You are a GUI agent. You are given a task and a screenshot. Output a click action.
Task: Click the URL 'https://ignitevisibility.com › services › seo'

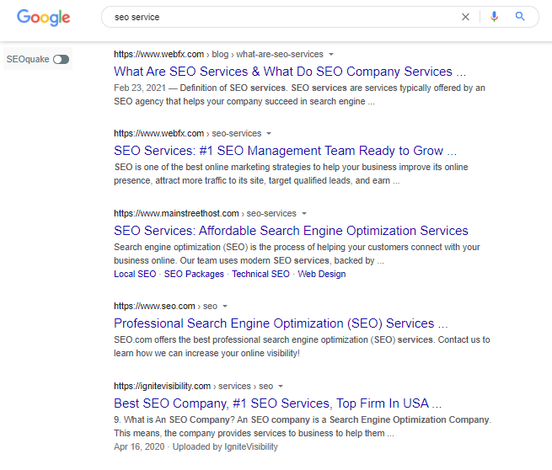coord(193,387)
